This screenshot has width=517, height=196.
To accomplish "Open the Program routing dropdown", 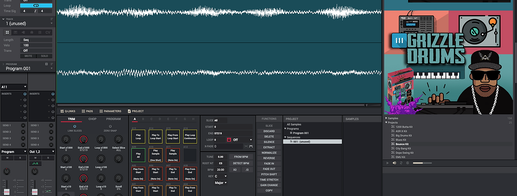I will 14,152.
